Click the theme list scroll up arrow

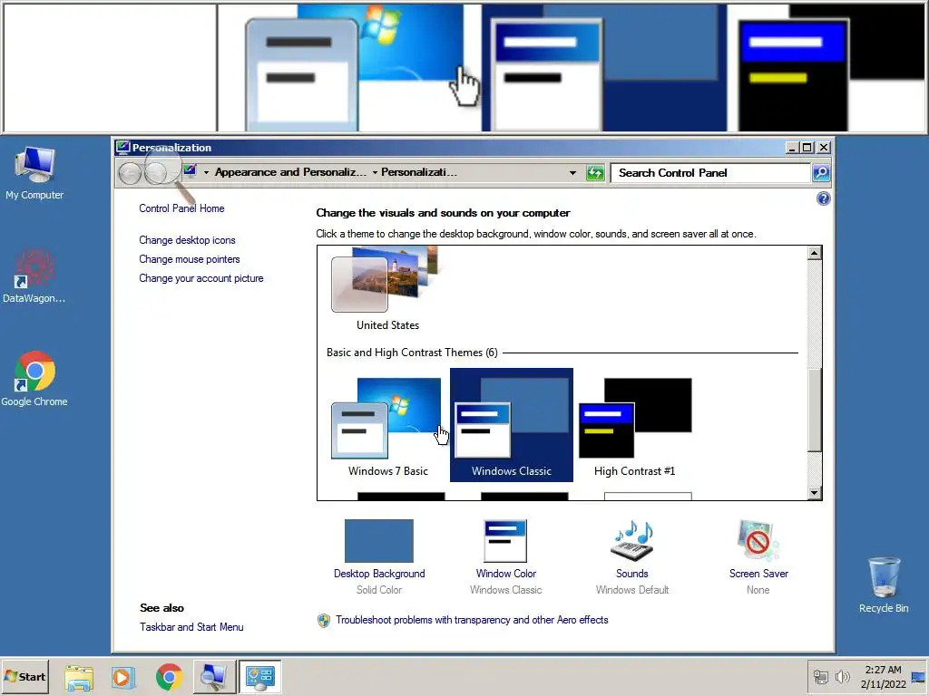(815, 254)
